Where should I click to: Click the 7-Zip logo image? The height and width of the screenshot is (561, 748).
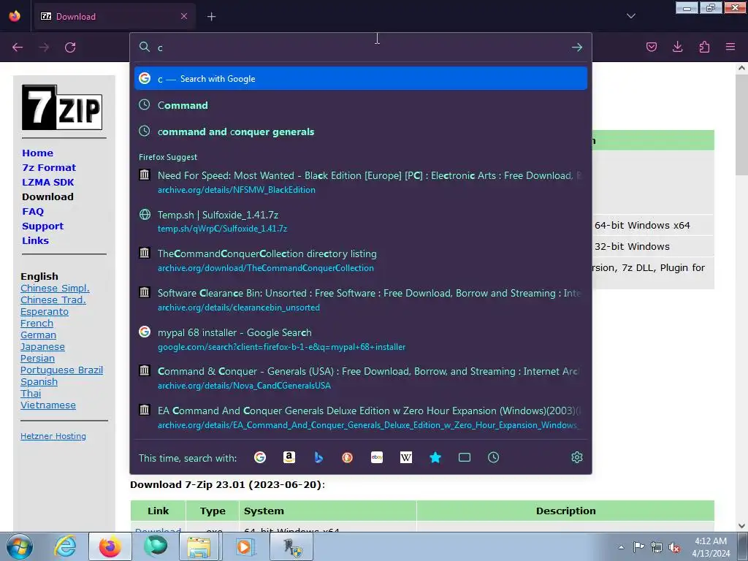click(x=62, y=107)
